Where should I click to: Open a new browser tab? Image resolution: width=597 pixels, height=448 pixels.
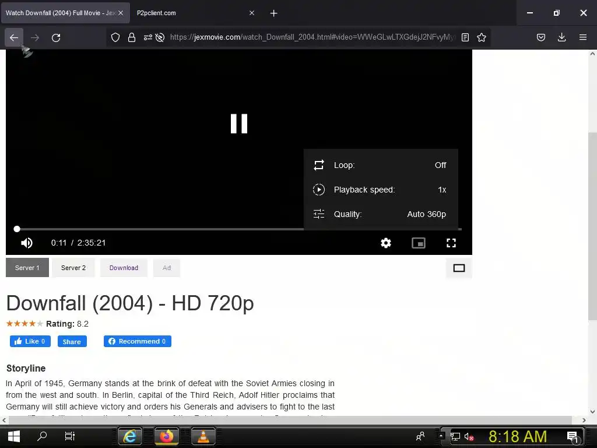pyautogui.click(x=274, y=13)
